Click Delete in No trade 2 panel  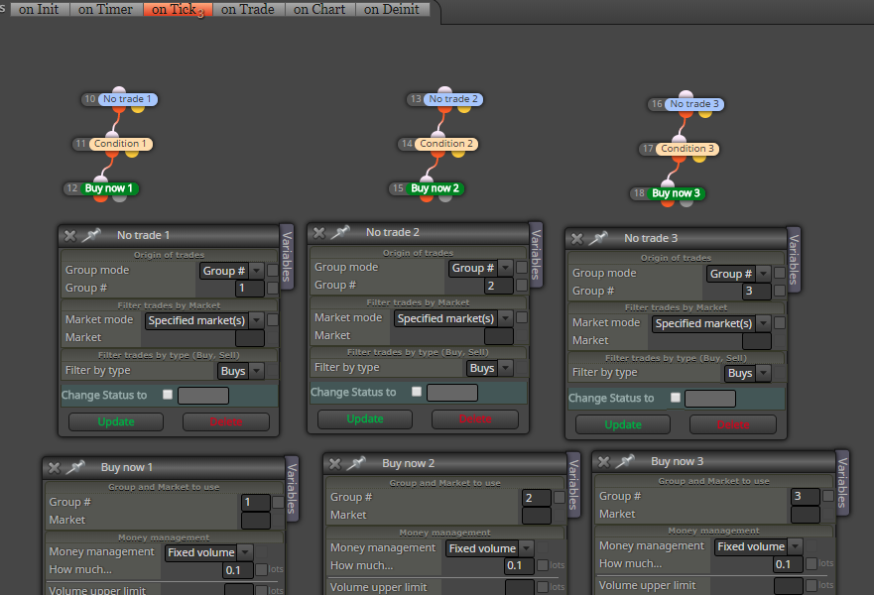tap(475, 418)
